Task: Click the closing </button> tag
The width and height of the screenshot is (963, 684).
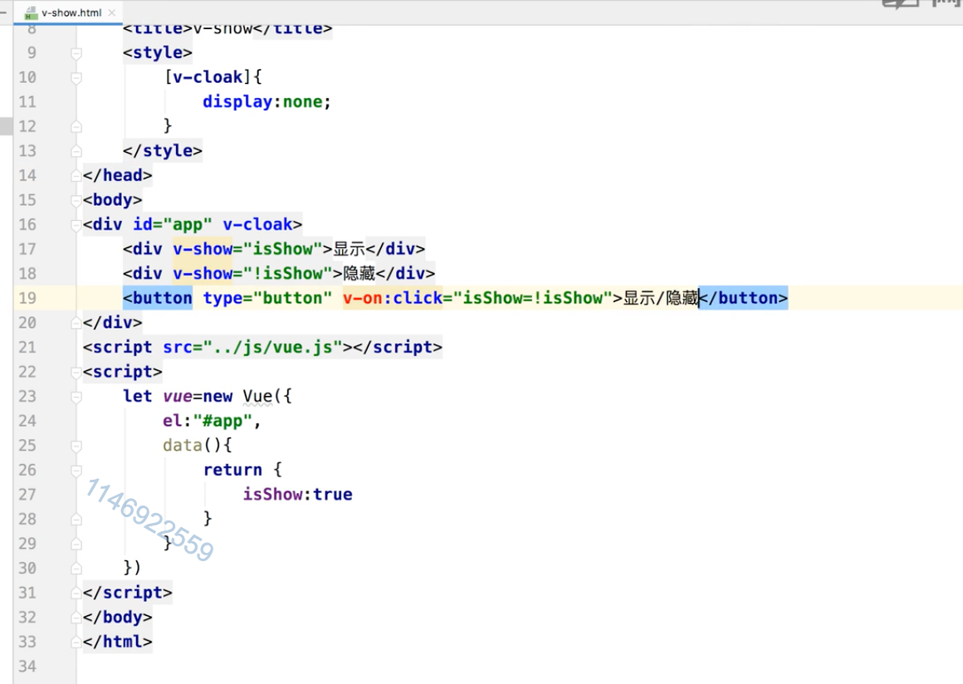Action: point(743,298)
